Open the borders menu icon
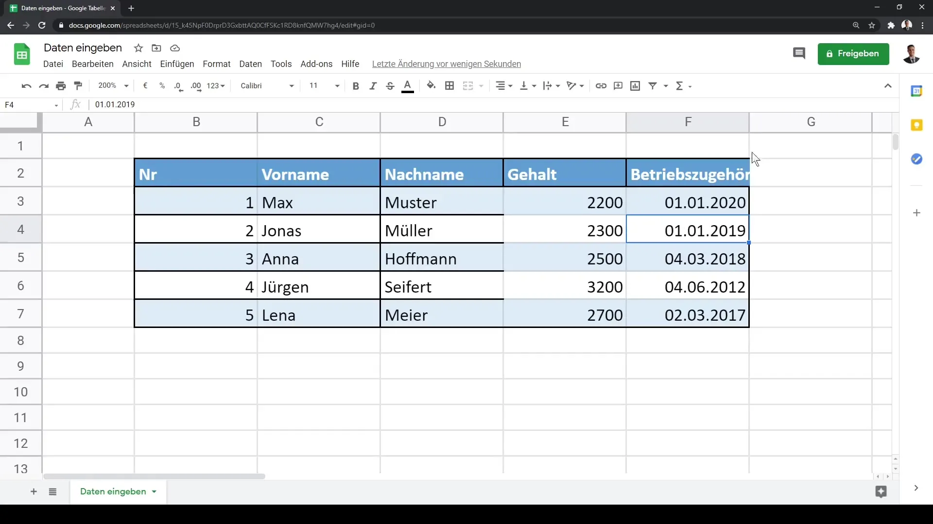The image size is (933, 524). pyautogui.click(x=449, y=86)
